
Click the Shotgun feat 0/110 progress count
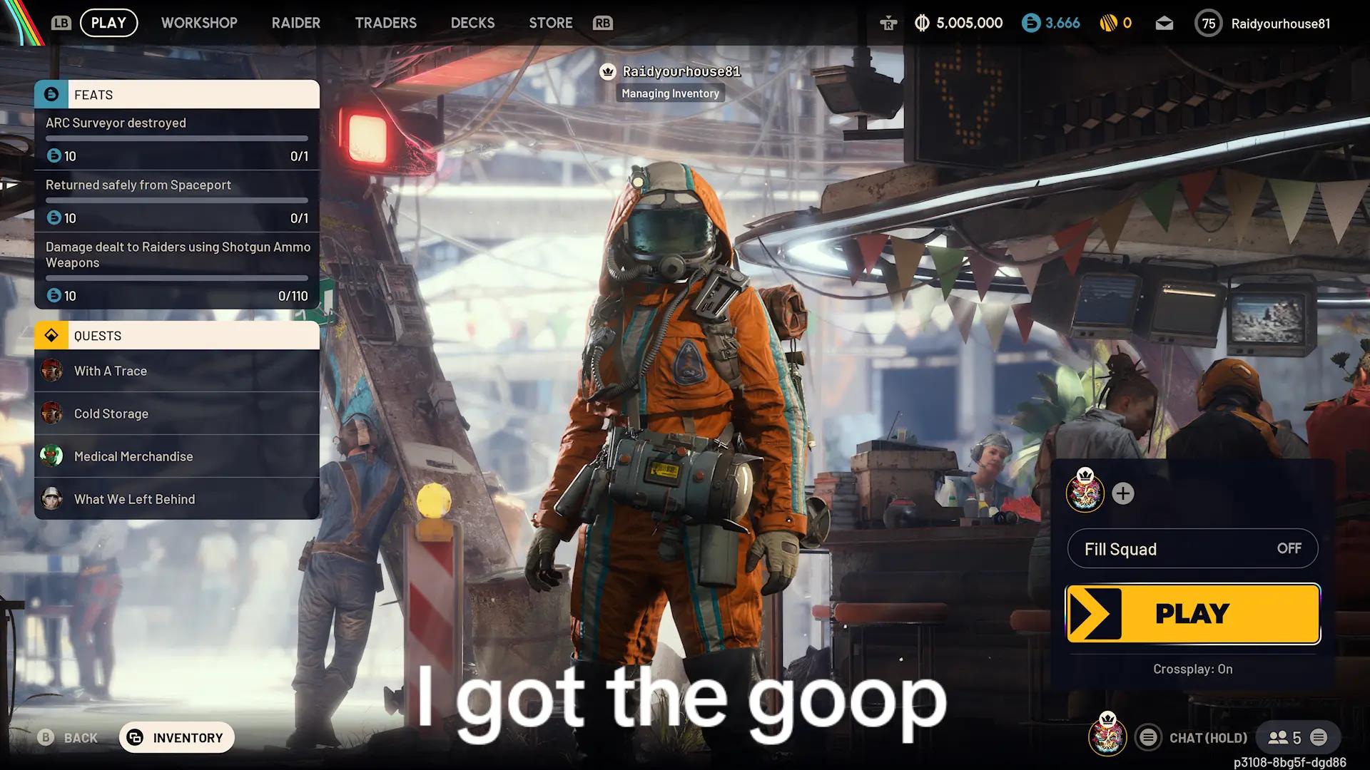(293, 296)
